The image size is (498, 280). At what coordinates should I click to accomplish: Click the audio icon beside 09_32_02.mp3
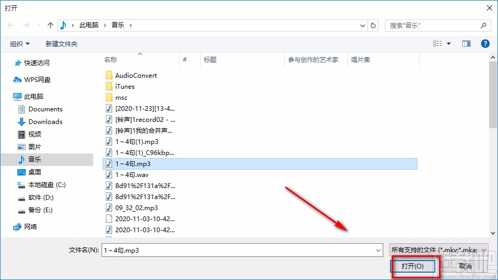coord(109,208)
